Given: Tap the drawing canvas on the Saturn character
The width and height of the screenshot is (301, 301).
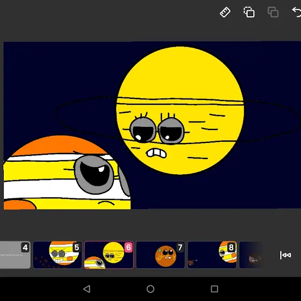Looking at the screenshot, I should point(180,110).
